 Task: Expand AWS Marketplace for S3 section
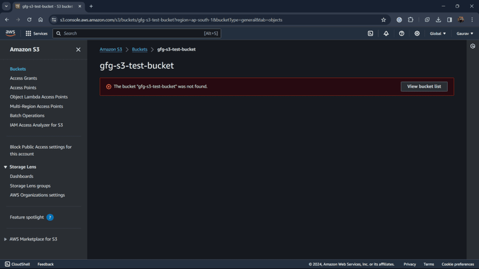pyautogui.click(x=6, y=239)
